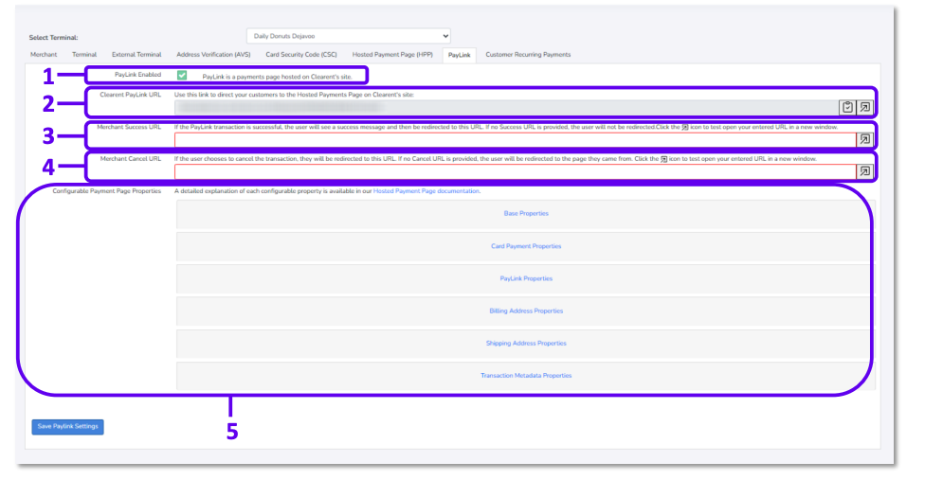Switch to the Merchant tab
Image resolution: width=925 pixels, height=480 pixels.
[x=44, y=54]
